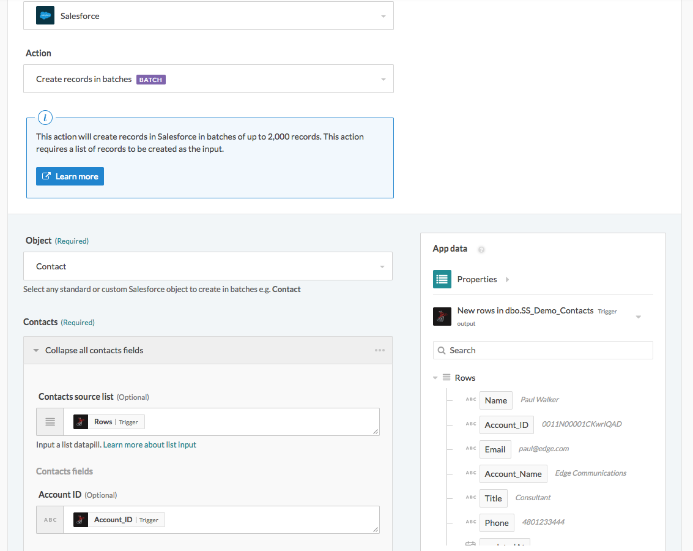Click the Properties table icon in App data
The height and width of the screenshot is (551, 693).
pyautogui.click(x=442, y=279)
